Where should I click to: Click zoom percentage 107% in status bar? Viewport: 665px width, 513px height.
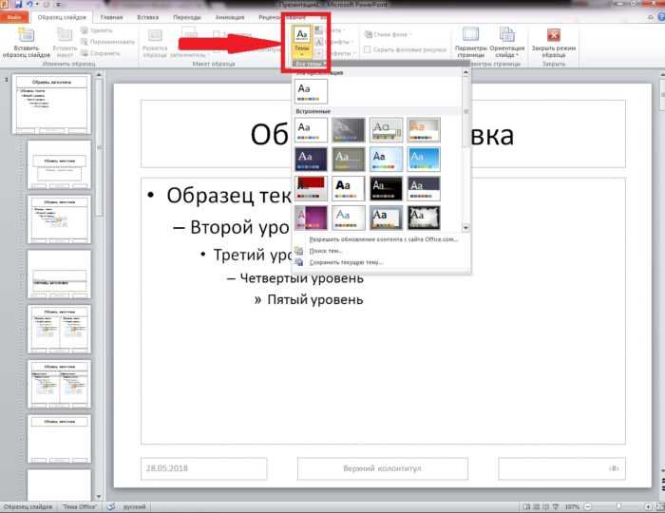tap(572, 506)
